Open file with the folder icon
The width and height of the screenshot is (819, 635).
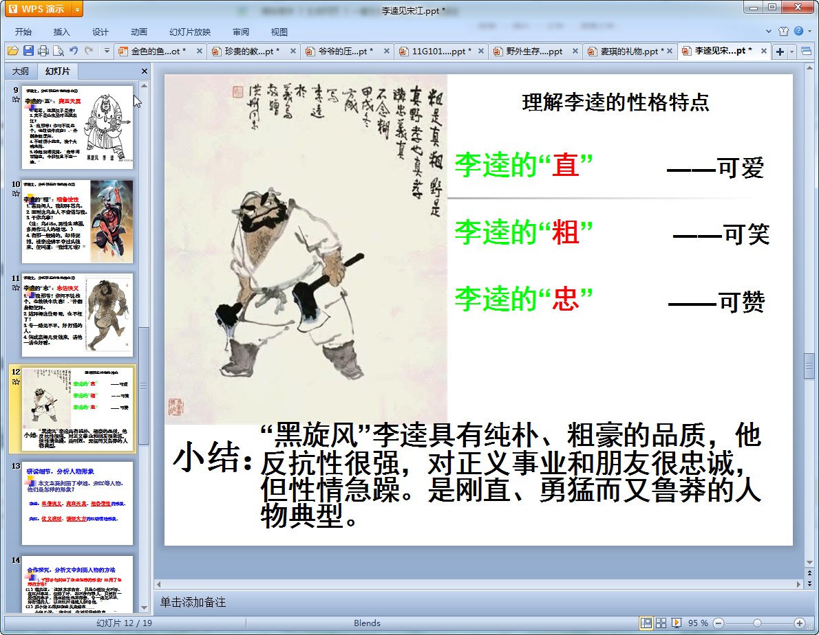coord(13,51)
